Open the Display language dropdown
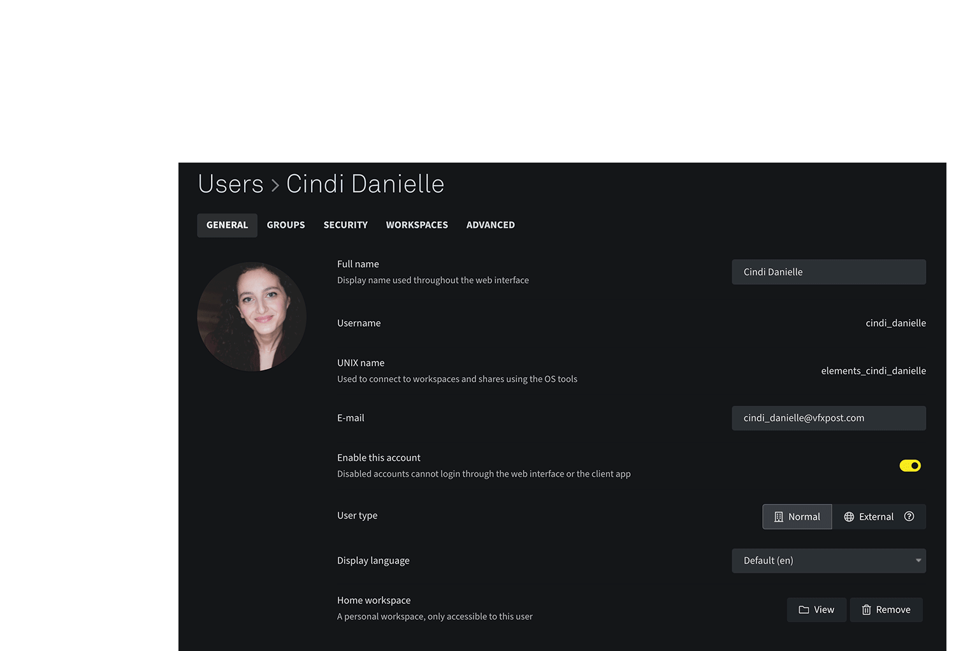The width and height of the screenshot is (956, 651). 829,561
